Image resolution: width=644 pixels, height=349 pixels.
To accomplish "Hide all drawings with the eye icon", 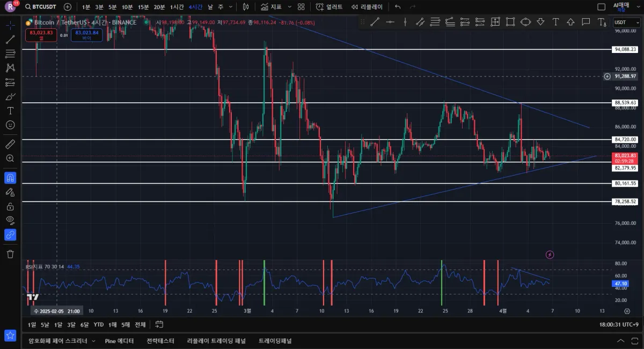I will click(10, 220).
